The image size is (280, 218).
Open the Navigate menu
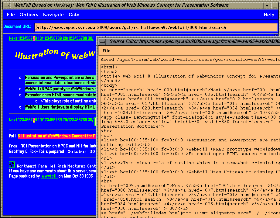[53, 15]
